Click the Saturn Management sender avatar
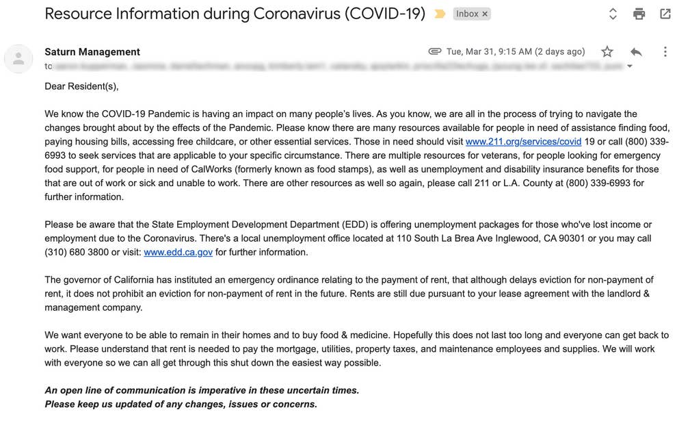The width and height of the screenshot is (677, 423). 18,59
